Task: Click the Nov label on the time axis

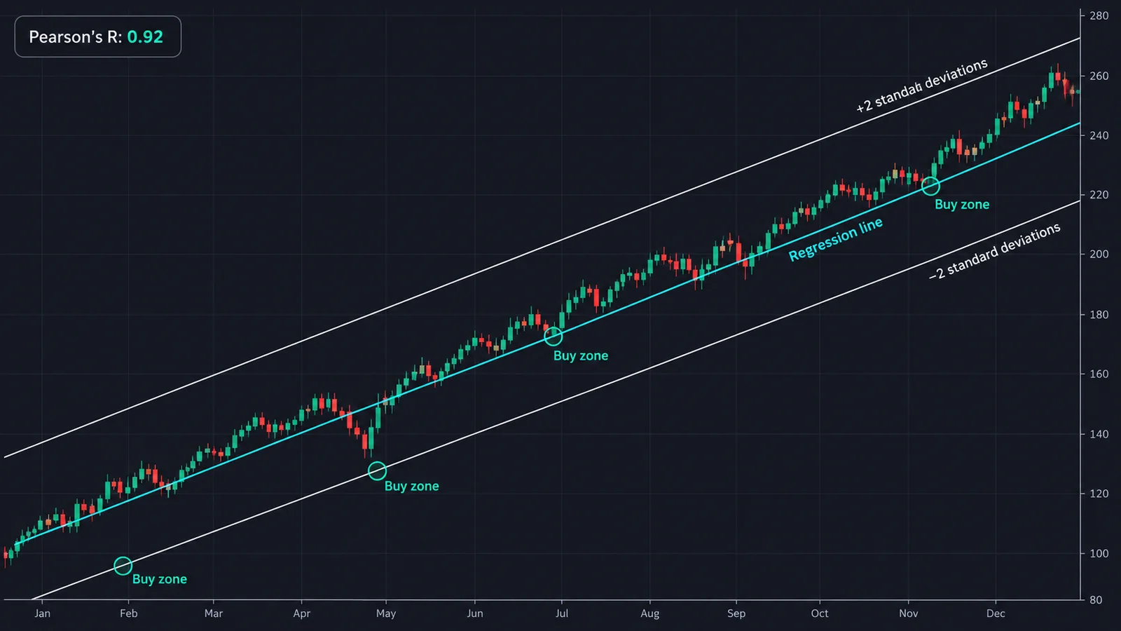Action: point(909,613)
